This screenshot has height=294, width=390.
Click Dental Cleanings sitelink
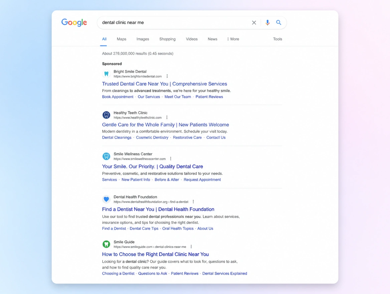117,138
